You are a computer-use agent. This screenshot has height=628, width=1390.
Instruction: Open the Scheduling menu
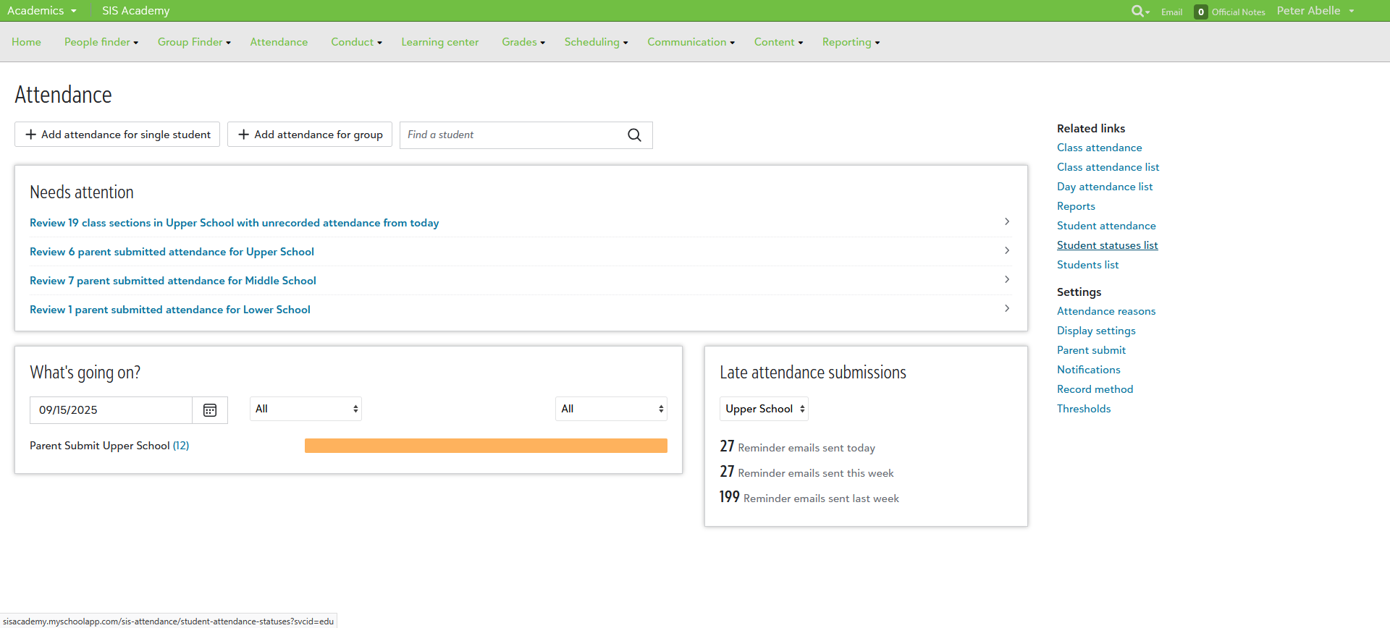596,42
